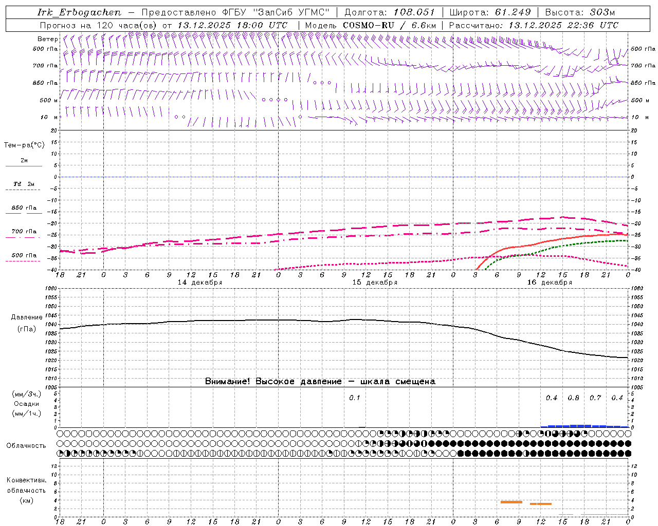Click the '500 гПа' legend entry under temperature

coord(24,255)
